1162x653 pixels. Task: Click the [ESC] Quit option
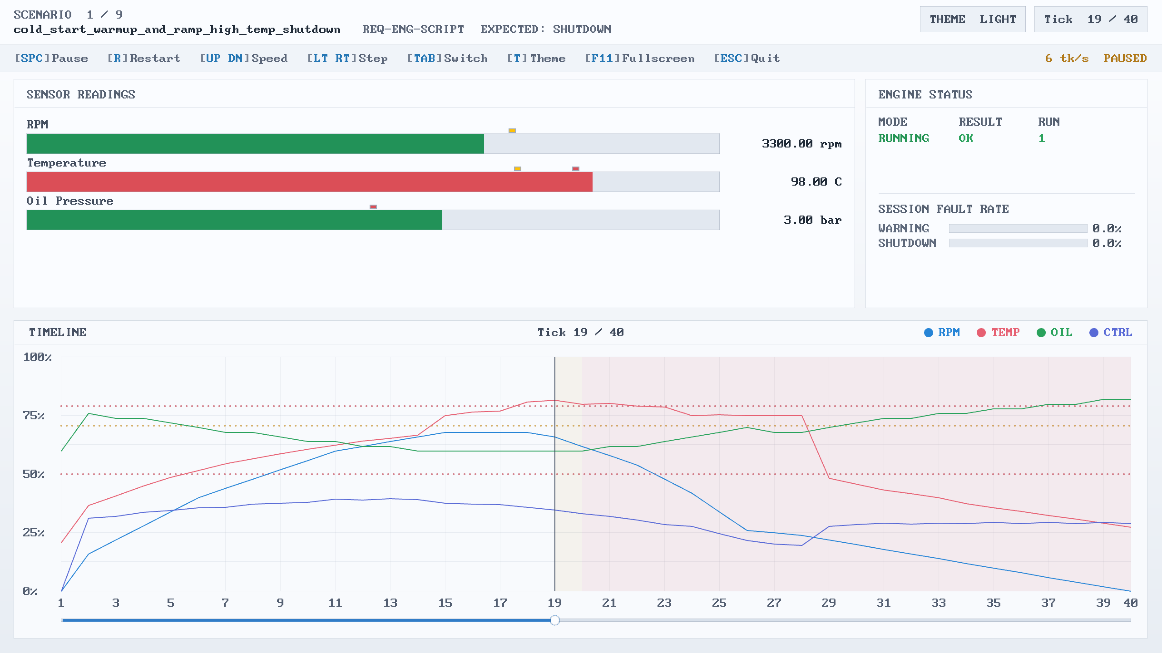(x=747, y=59)
